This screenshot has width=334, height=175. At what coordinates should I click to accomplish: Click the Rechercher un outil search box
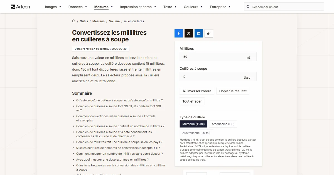(284, 7)
